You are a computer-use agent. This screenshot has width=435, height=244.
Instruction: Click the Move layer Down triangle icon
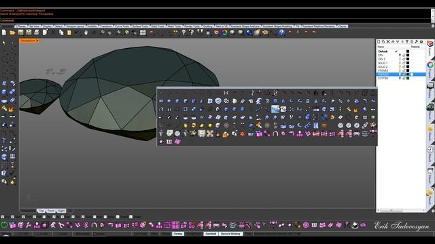coord(398,41)
